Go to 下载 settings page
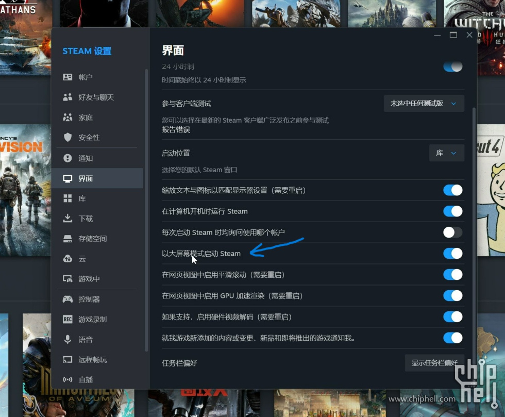 (97, 219)
